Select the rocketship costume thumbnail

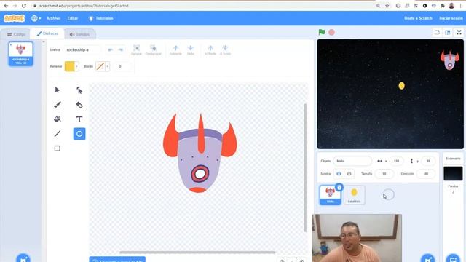[21, 54]
